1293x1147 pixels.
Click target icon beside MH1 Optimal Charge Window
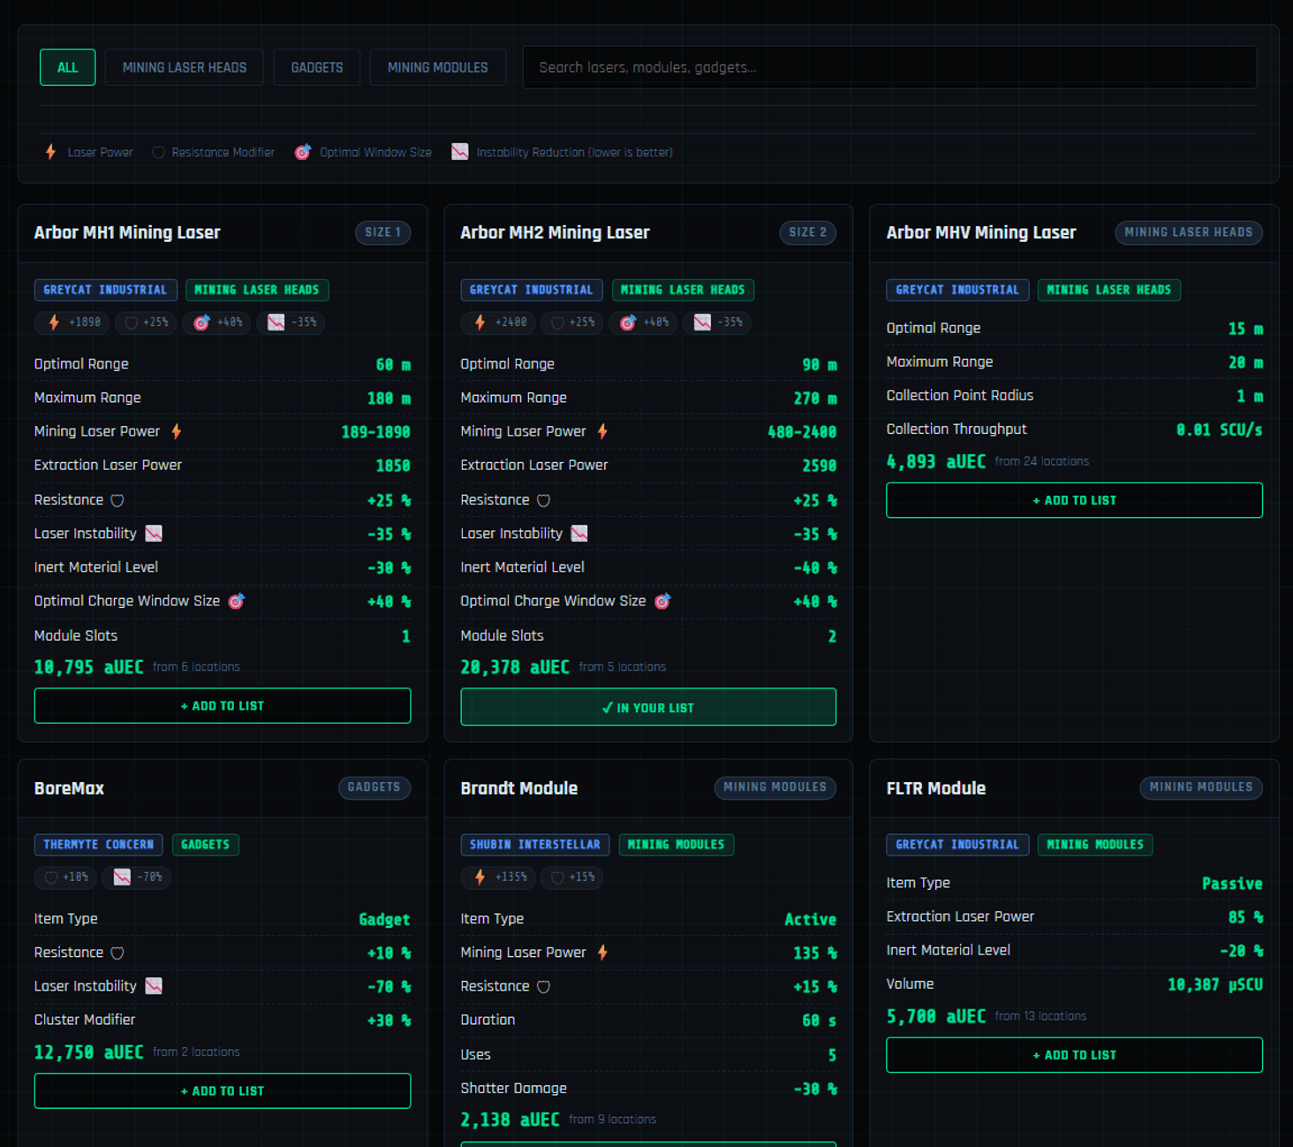[236, 601]
